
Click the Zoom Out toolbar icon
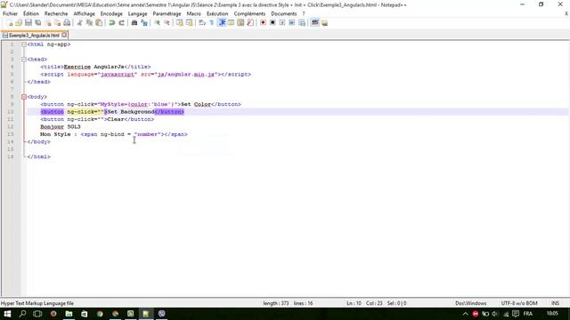point(167,23)
